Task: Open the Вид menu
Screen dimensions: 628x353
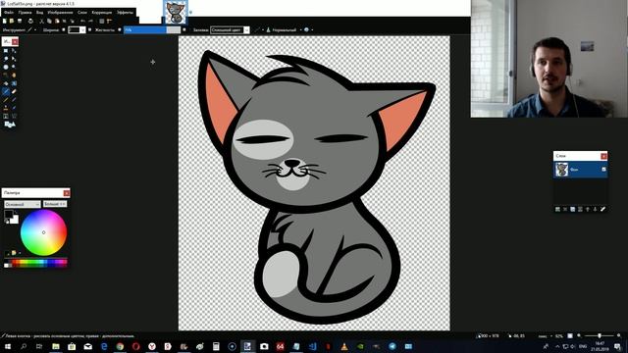Action: 39,13
